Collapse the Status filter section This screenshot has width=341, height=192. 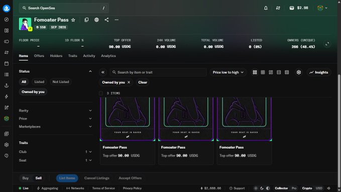tap(90, 71)
